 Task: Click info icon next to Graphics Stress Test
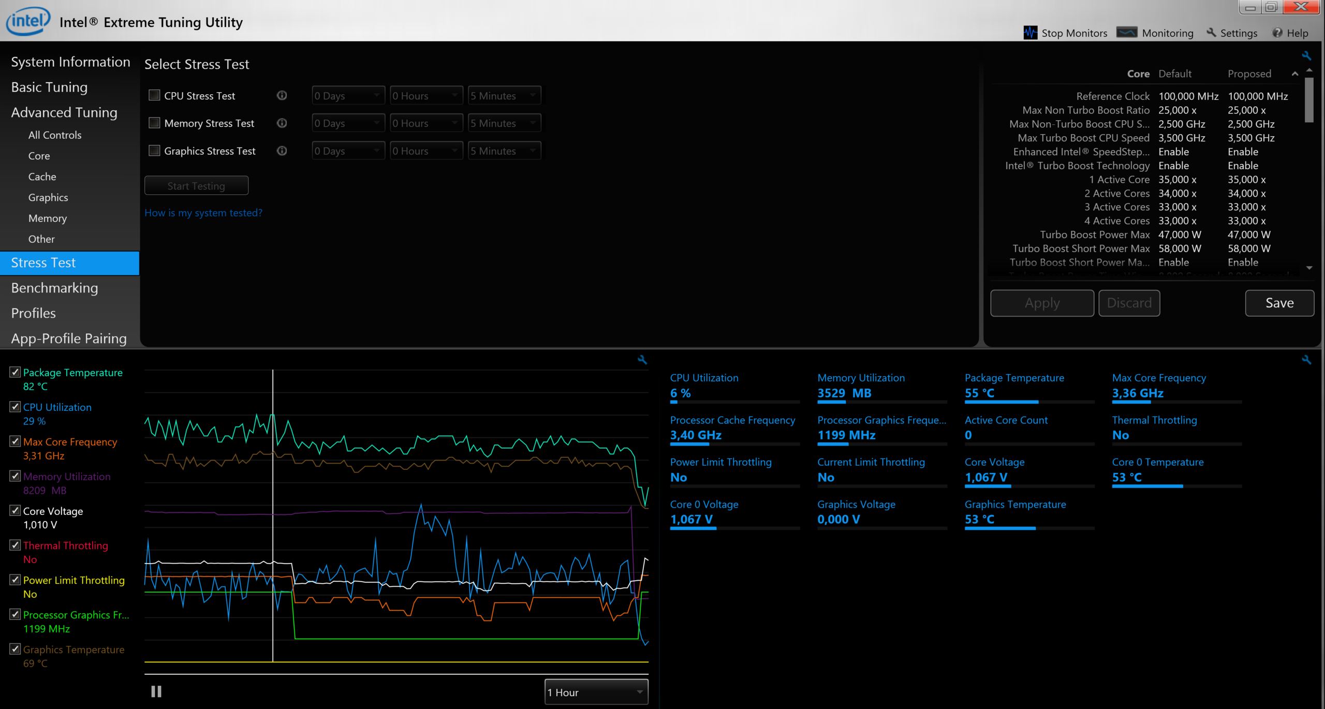click(x=282, y=151)
